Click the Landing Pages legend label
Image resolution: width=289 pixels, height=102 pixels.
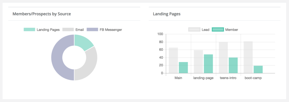pyautogui.click(x=48, y=30)
